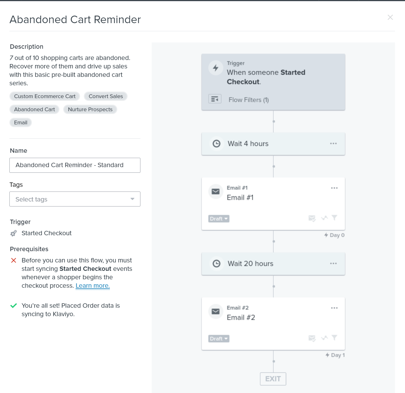405x393 pixels.
Task: Open the Draft status dropdown on Email #2
Action: coord(218,338)
